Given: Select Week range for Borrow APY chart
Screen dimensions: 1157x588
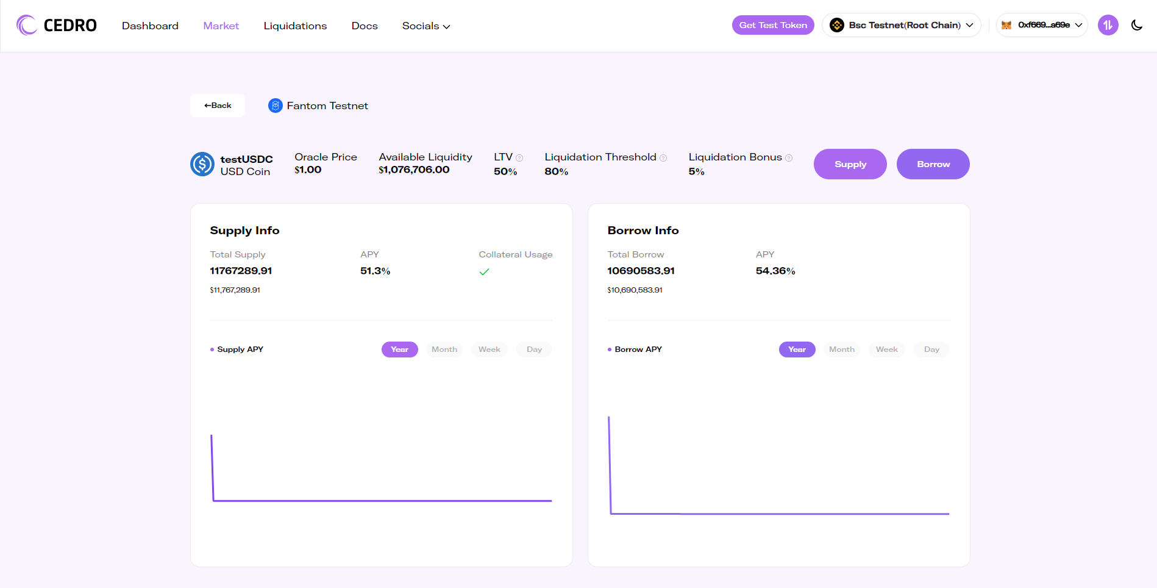Looking at the screenshot, I should click(887, 350).
